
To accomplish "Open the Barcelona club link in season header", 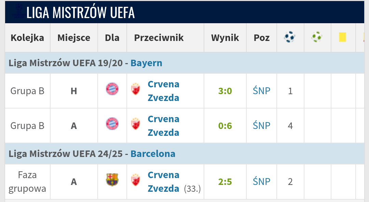I will coord(153,154).
